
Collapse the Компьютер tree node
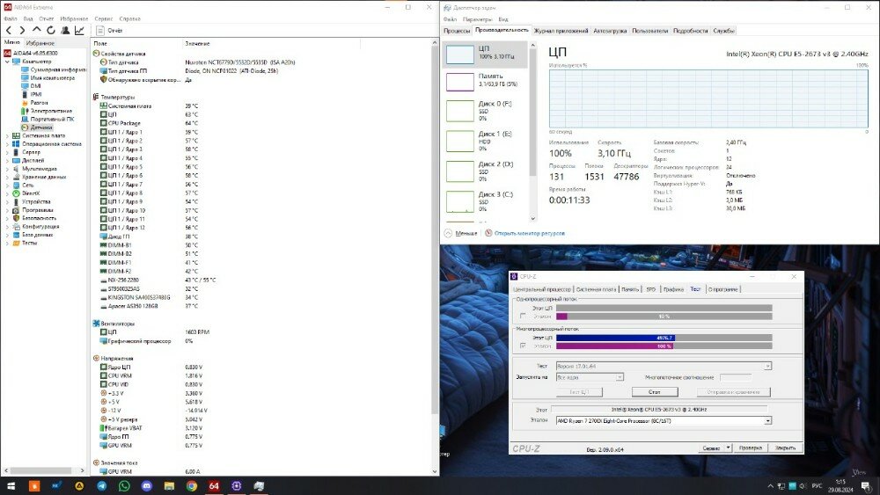7,62
